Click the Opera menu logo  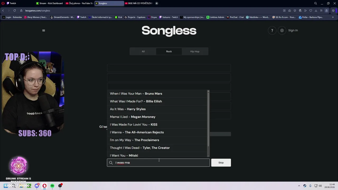(x=3, y=3)
